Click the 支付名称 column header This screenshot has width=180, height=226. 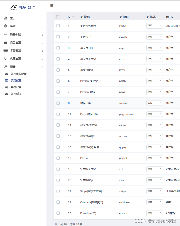(85, 17)
